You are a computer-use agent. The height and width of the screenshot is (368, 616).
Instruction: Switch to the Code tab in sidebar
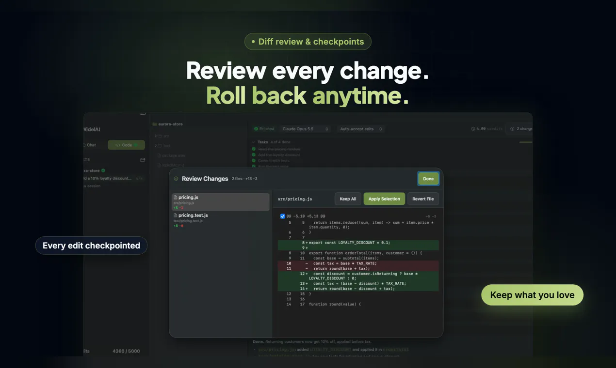126,145
